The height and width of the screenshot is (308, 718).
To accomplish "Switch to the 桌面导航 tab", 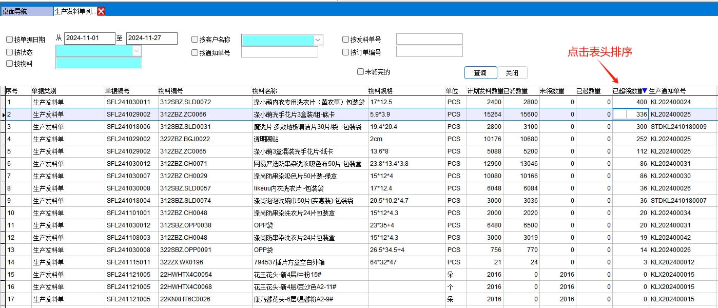I will 26,11.
